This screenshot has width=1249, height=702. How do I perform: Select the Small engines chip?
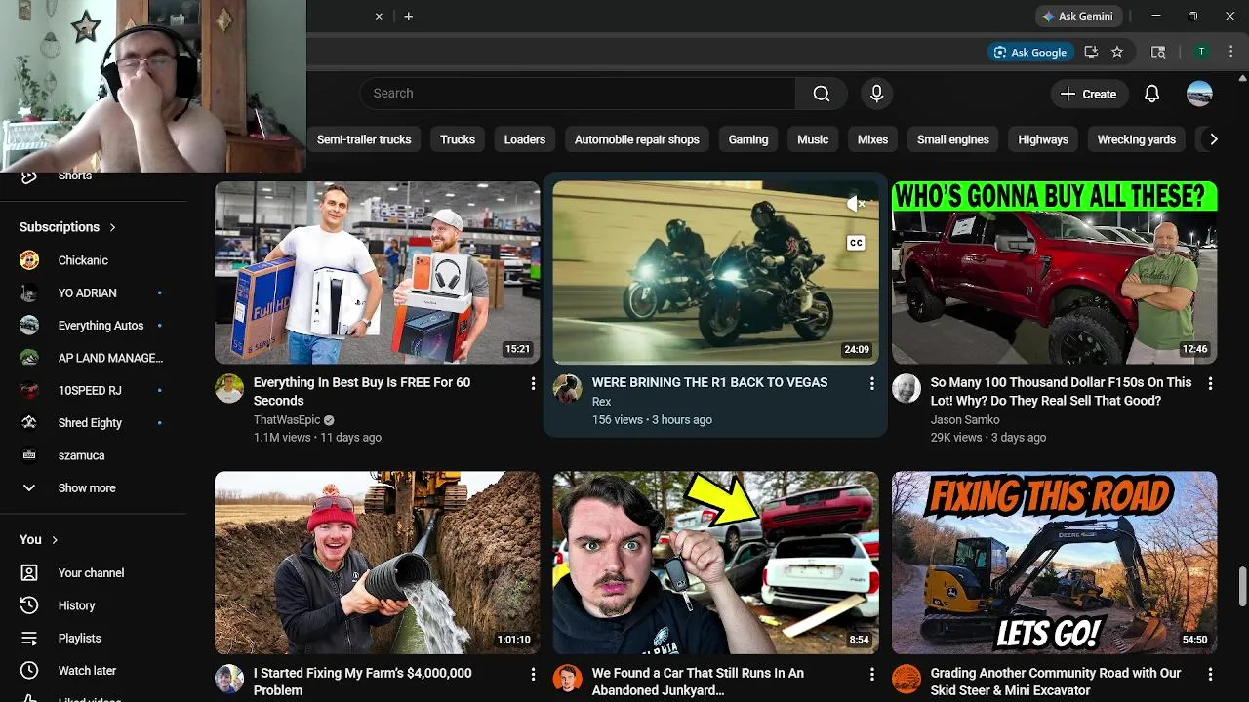pos(953,139)
